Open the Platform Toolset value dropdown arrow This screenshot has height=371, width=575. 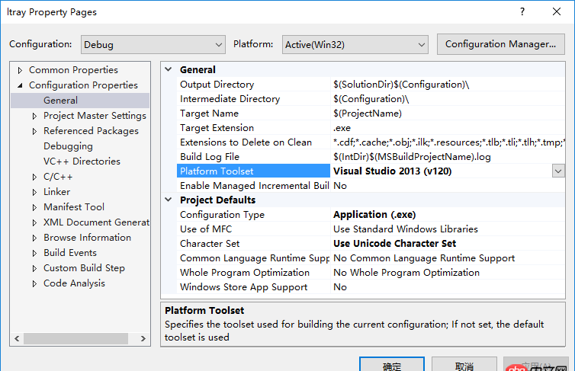(x=558, y=171)
